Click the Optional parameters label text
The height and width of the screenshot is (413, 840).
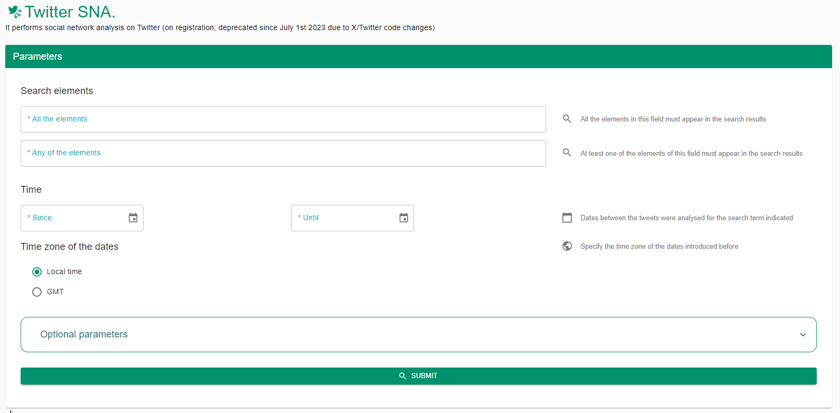[84, 334]
